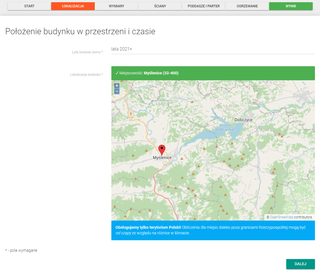Click the blue Obsługujemy tylko terytorium Polski notice
Screen dimensions: 320x277
(x=213, y=230)
